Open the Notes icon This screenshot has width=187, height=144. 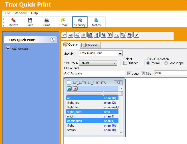point(96,20)
